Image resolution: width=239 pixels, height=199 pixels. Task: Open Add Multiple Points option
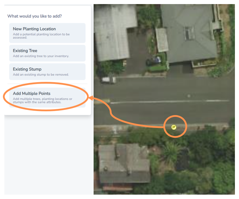pyautogui.click(x=47, y=98)
